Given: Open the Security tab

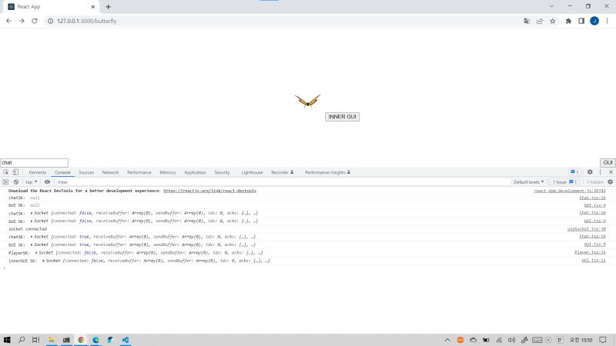Looking at the screenshot, I should click(222, 172).
